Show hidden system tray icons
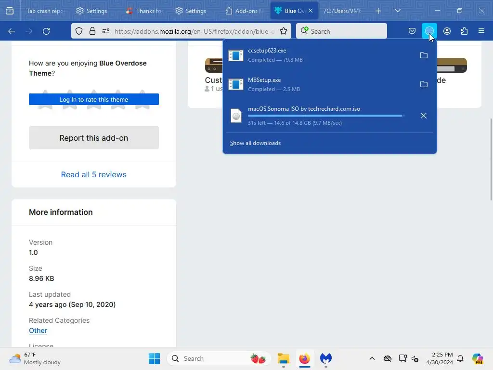 point(372,358)
